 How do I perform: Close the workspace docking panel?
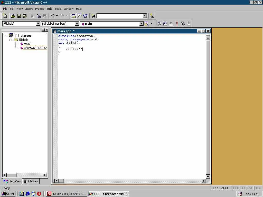[47, 30]
